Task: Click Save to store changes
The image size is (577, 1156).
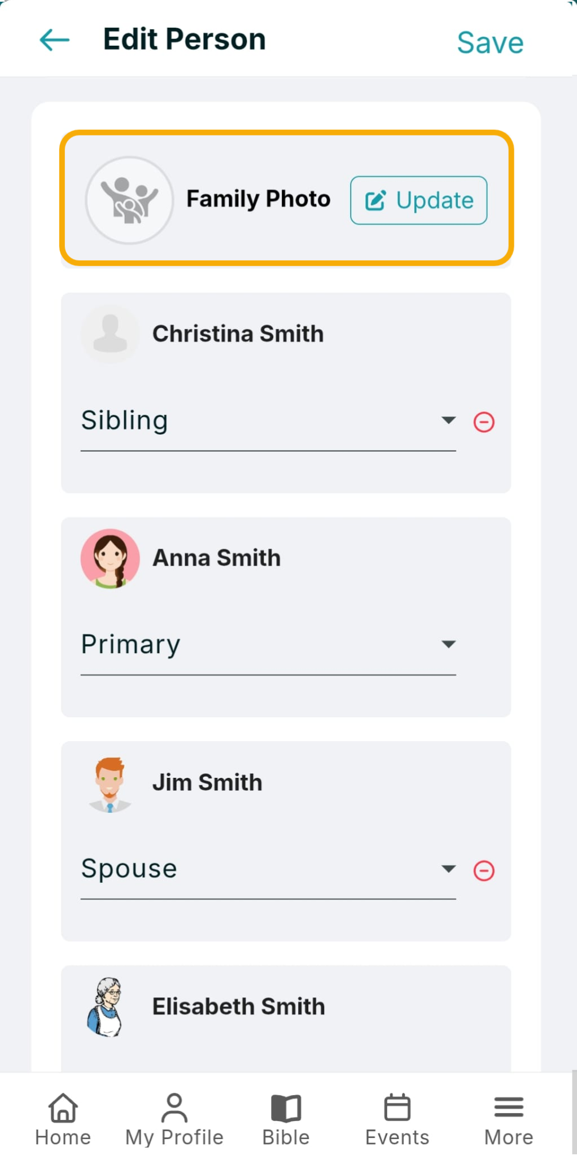Action: (x=490, y=42)
